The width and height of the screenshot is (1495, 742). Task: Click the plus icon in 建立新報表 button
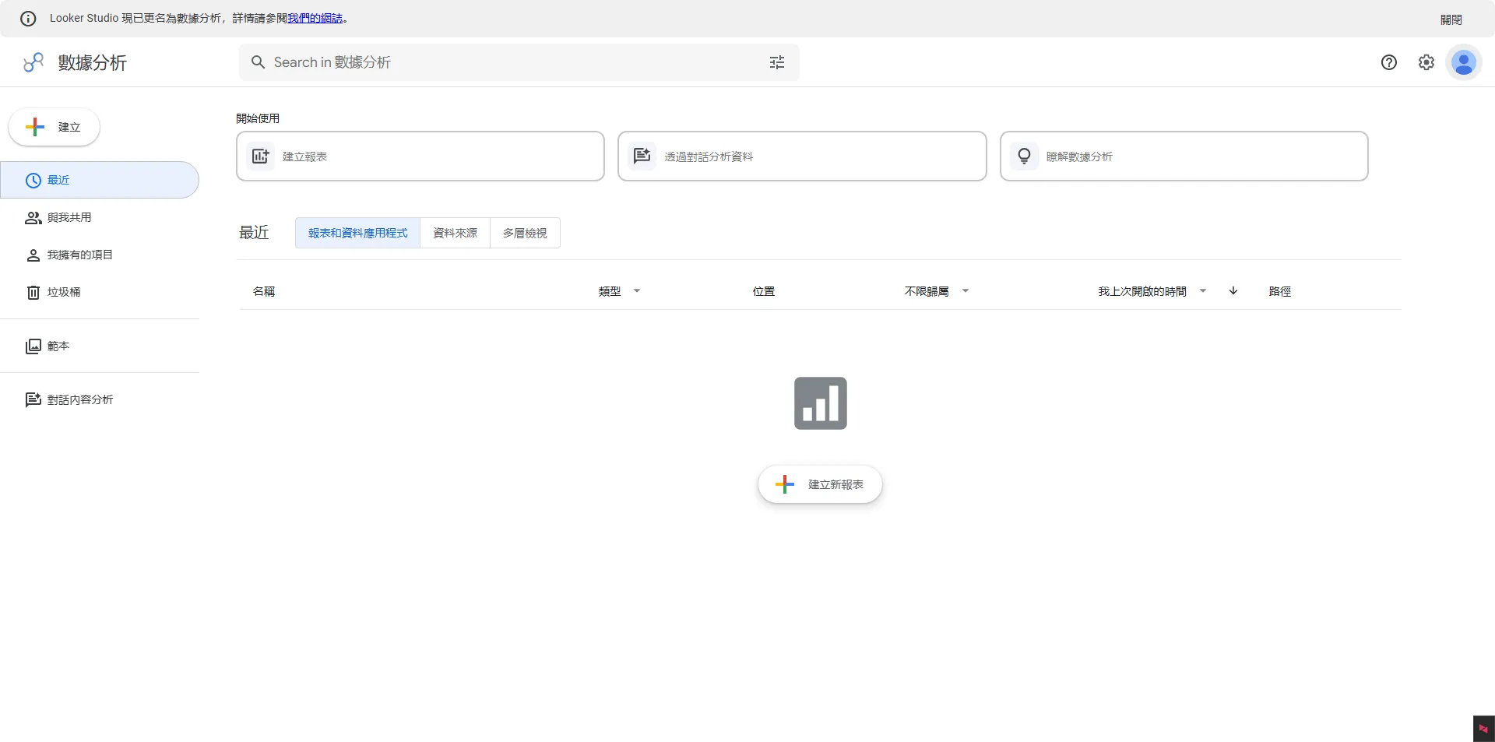coord(785,484)
